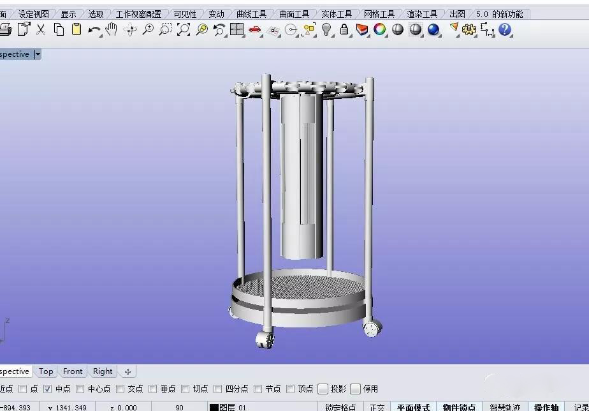Toggle the 投影 osnap option

[x=323, y=389]
